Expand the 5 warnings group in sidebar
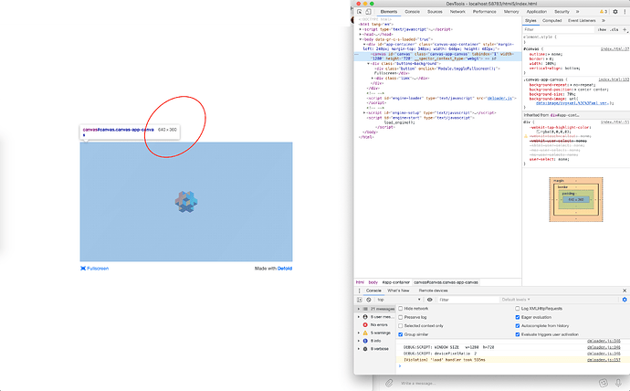This screenshot has height=391, width=630. click(x=359, y=333)
